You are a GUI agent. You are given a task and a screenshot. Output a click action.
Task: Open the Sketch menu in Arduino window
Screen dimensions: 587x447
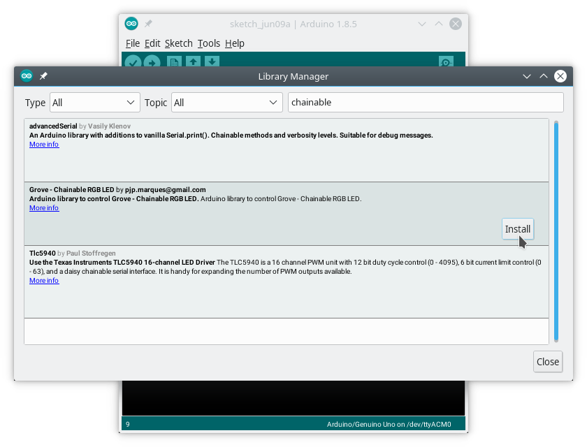(179, 43)
